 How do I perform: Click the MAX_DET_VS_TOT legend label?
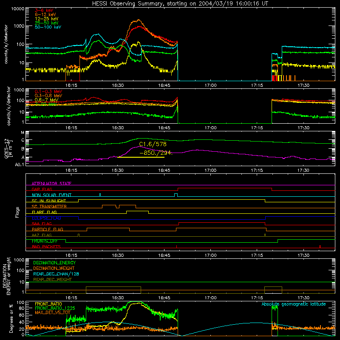coord(52,312)
